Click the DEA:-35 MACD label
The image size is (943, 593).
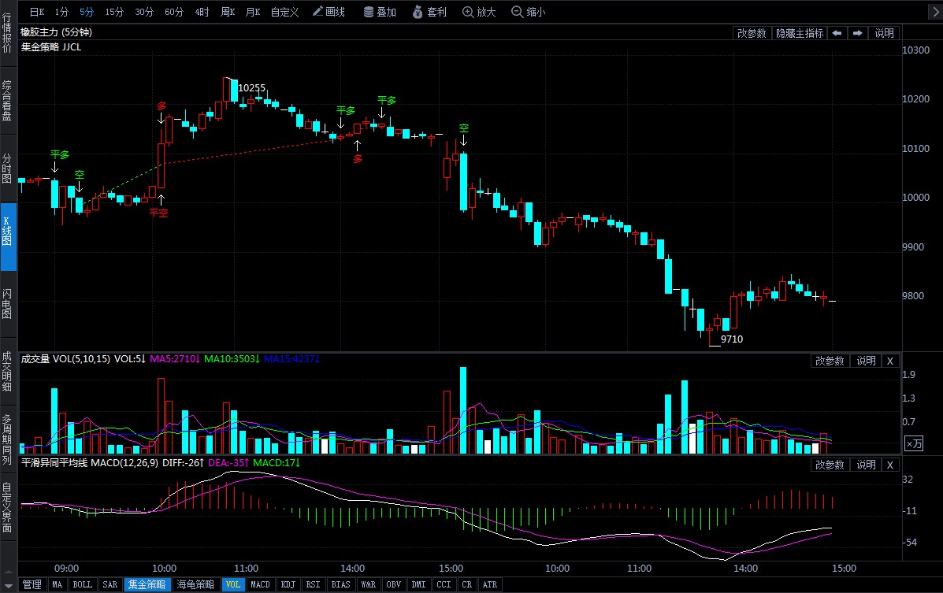point(228,462)
